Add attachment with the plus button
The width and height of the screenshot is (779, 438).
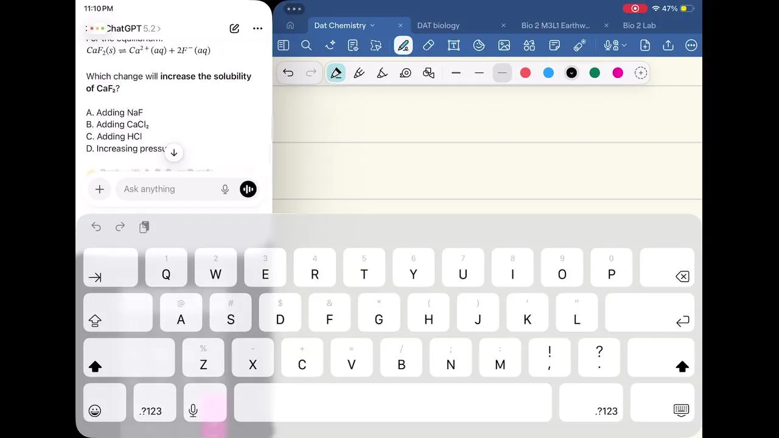100,189
